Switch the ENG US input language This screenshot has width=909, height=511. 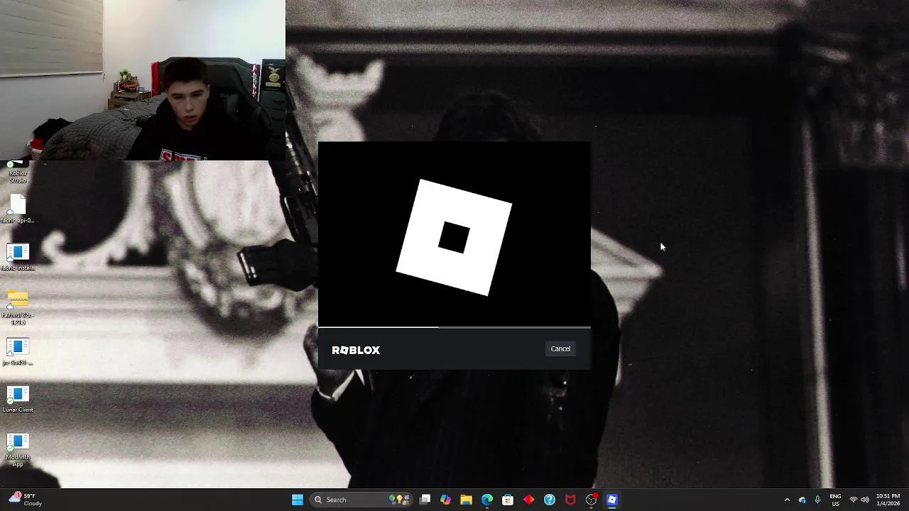[835, 500]
